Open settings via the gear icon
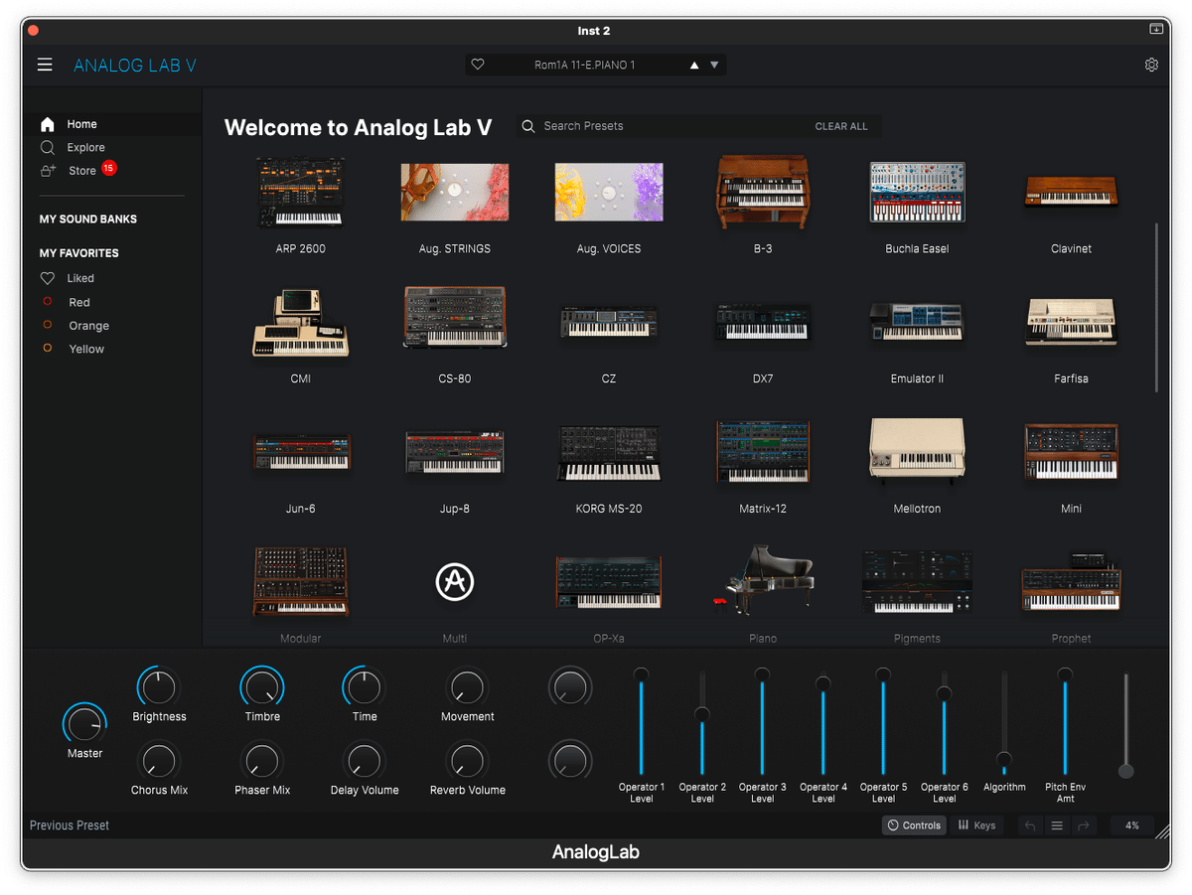Viewport: 1192px width, 895px height. pyautogui.click(x=1151, y=65)
